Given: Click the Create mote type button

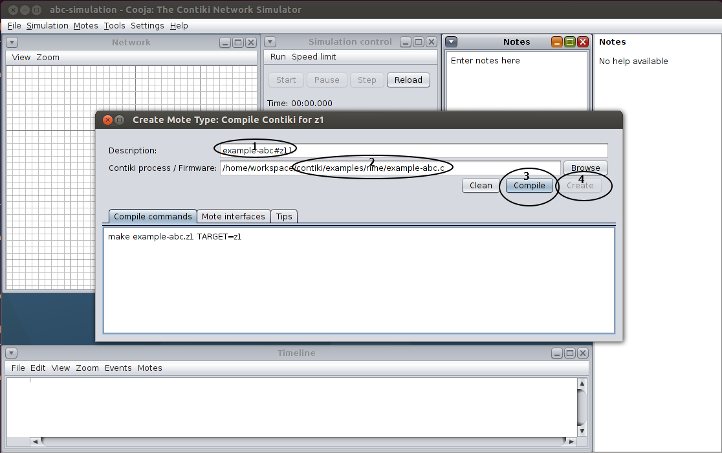Looking at the screenshot, I should click(x=580, y=186).
